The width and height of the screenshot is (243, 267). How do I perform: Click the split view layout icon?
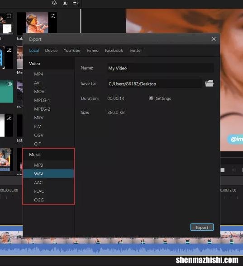(x=65, y=3)
